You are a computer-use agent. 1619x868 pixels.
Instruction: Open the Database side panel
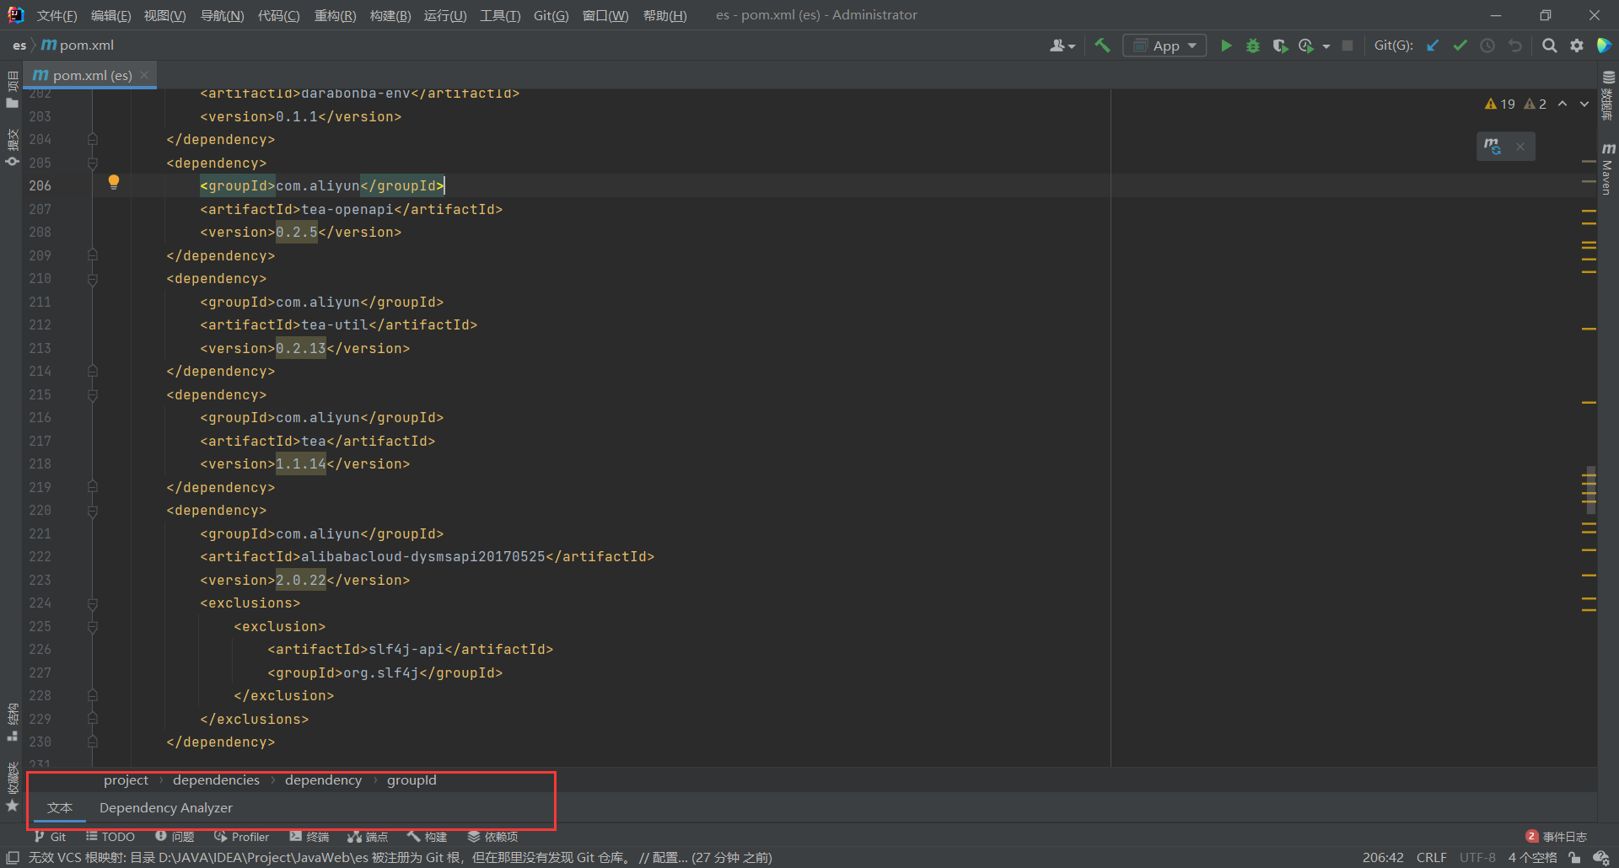click(x=1608, y=95)
